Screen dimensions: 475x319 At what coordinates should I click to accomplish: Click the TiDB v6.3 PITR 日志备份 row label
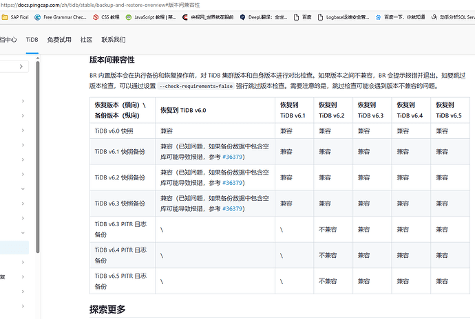(120, 229)
